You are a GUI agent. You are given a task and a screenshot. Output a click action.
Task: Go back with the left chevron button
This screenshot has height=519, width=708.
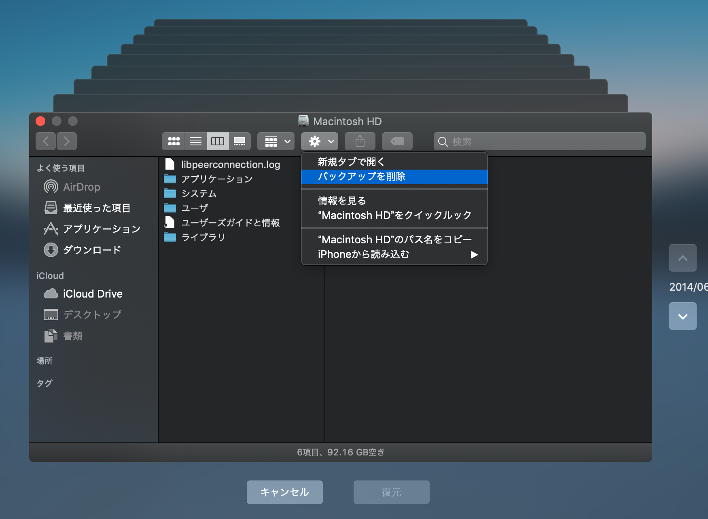(x=46, y=141)
